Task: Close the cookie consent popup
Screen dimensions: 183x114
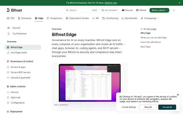Action: pyautogui.click(x=178, y=95)
